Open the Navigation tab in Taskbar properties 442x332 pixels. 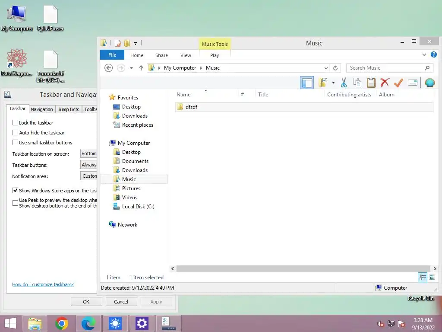pyautogui.click(x=42, y=109)
